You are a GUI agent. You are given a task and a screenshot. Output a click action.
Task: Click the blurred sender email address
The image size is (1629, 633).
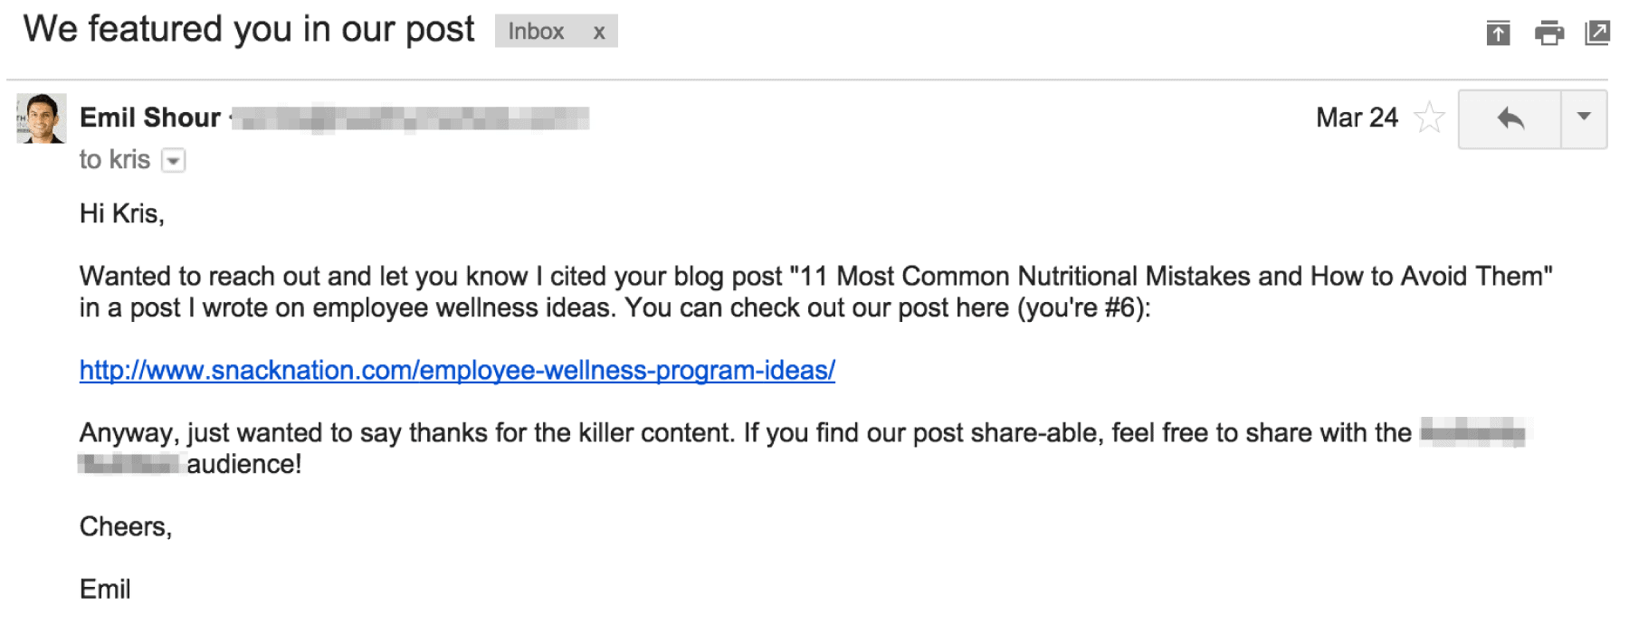410,118
